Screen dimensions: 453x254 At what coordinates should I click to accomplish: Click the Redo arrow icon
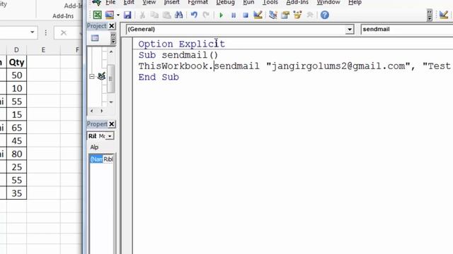point(206,15)
